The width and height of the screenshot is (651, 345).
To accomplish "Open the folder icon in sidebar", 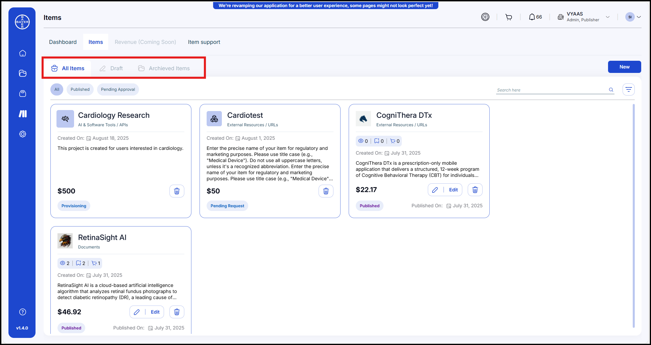I will tap(23, 73).
